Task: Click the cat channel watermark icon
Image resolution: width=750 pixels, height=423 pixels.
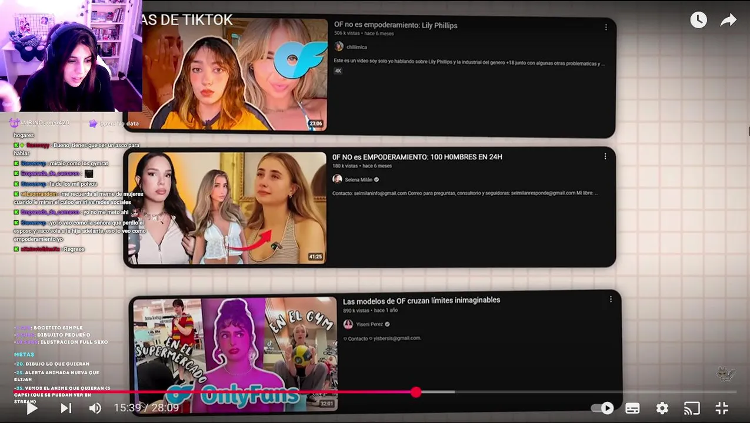Action: pos(725,374)
